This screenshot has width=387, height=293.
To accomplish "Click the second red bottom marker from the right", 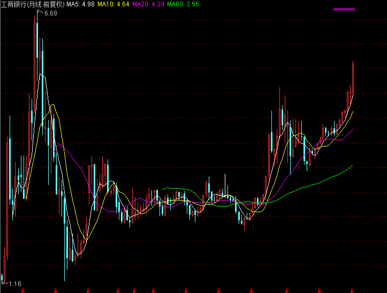I will tap(320, 290).
